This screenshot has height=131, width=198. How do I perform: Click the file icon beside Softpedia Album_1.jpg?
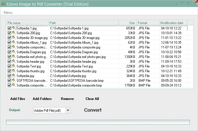pos(14,42)
